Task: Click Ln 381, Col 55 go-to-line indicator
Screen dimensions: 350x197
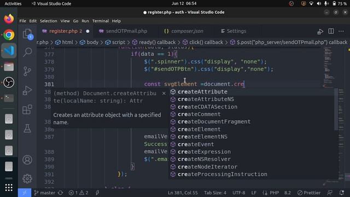Action: (x=183, y=193)
